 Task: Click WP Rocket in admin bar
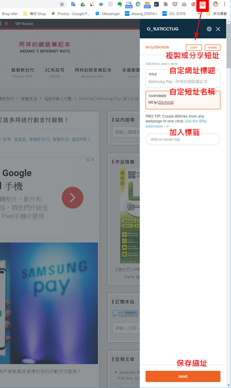tap(24, 24)
